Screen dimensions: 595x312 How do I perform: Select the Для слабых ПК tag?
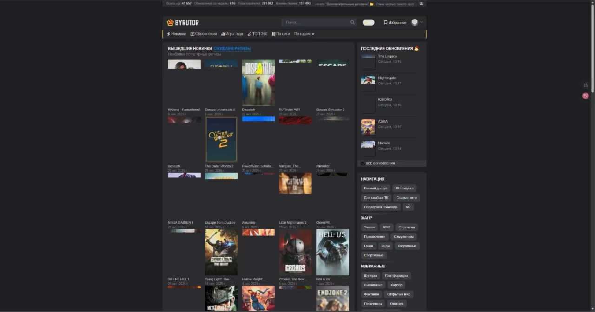pyautogui.click(x=376, y=198)
